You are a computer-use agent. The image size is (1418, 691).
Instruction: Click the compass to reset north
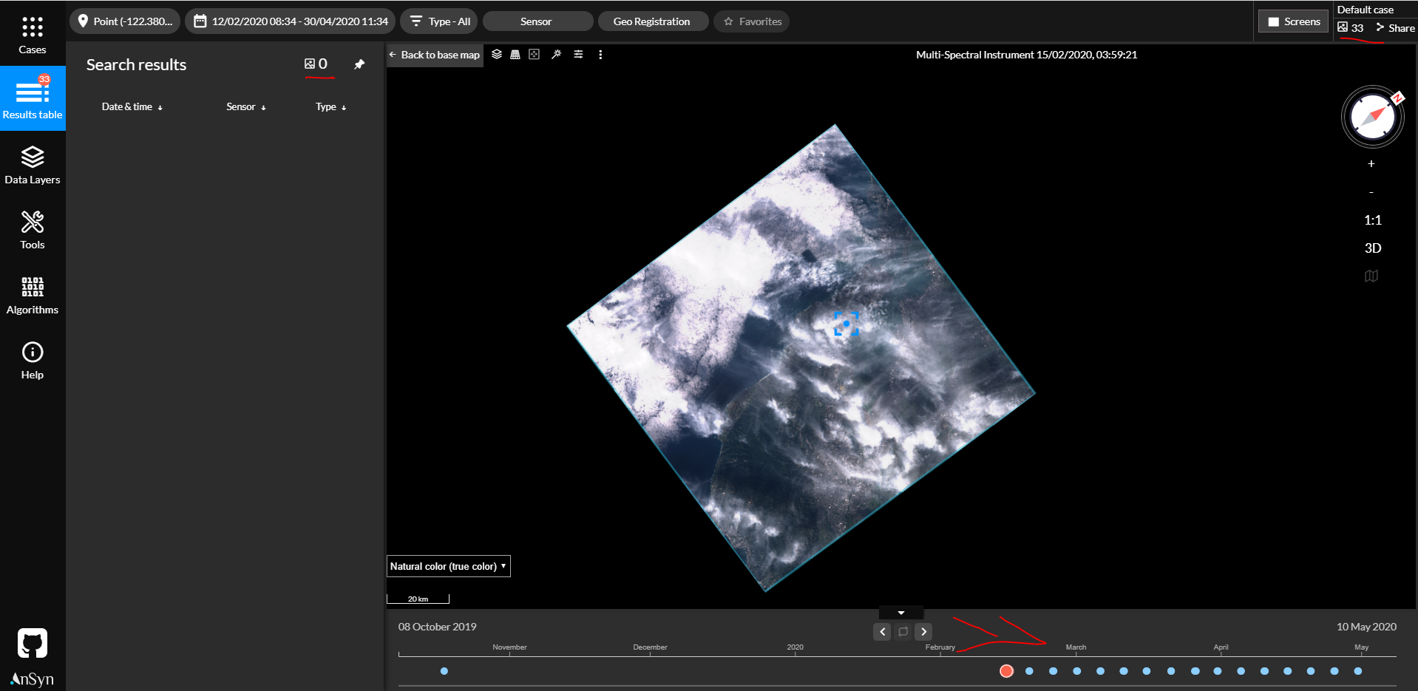(1372, 117)
